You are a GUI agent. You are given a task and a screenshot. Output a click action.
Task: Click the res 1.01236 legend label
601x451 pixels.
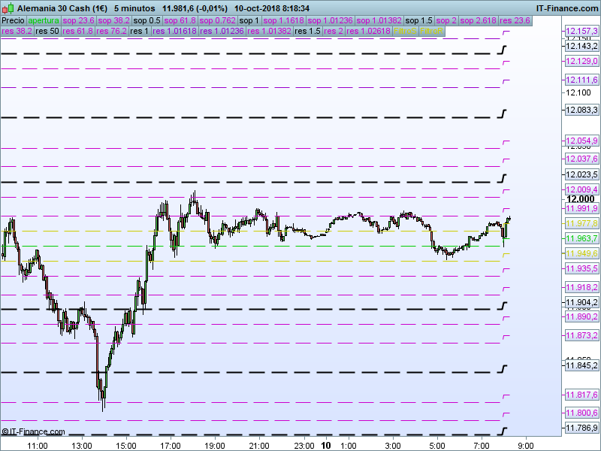[x=222, y=31]
